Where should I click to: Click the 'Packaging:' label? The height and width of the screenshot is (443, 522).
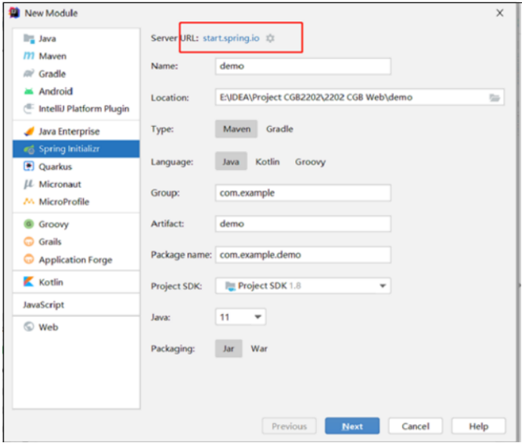[x=173, y=349]
